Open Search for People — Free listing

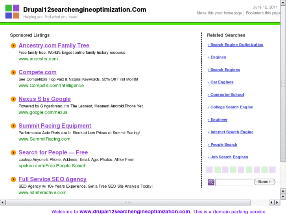53,152
